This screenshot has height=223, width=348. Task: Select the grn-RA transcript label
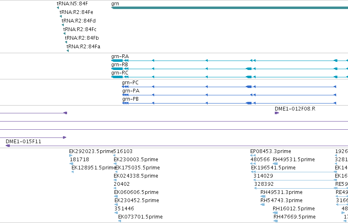pyautogui.click(x=120, y=56)
